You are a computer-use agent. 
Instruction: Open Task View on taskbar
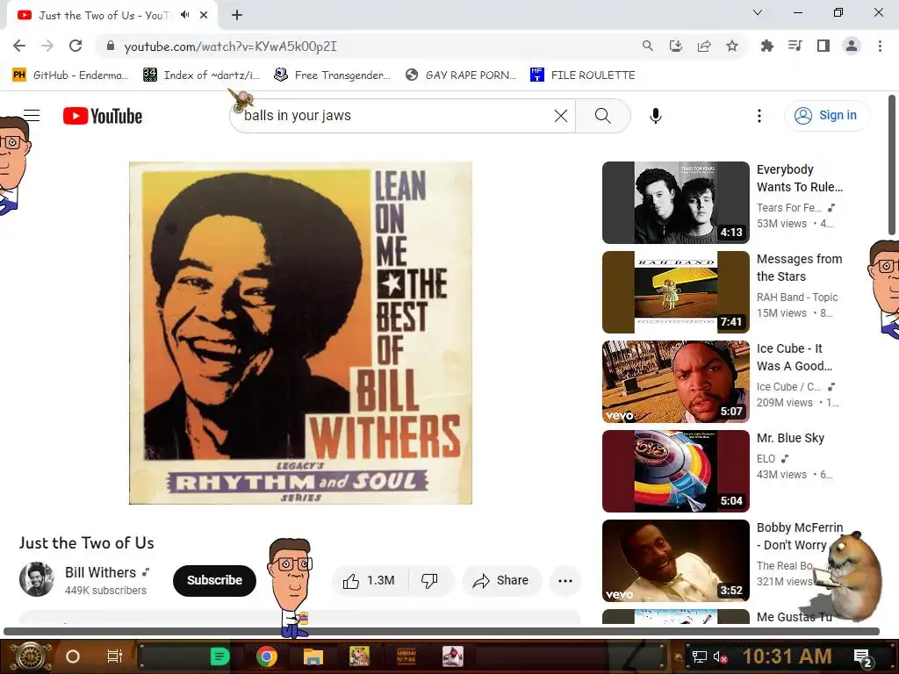pos(115,656)
